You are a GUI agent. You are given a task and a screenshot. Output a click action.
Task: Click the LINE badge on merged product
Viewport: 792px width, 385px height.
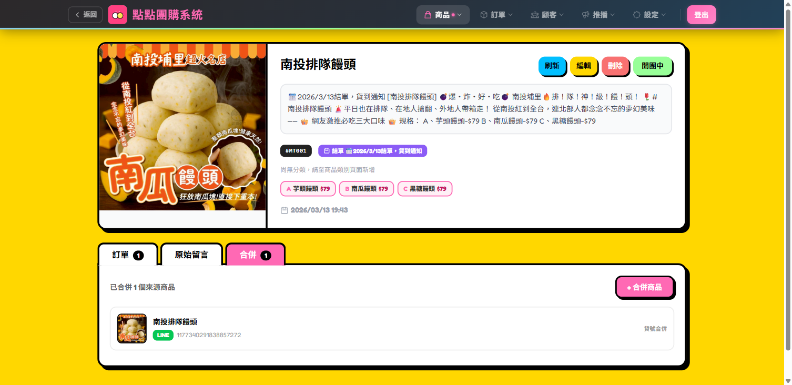[x=163, y=335]
